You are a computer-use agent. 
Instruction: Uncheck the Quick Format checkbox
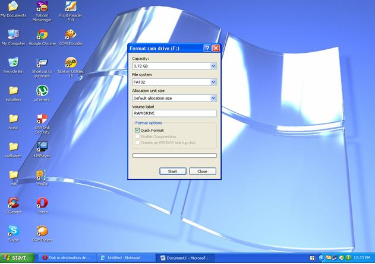(x=137, y=130)
